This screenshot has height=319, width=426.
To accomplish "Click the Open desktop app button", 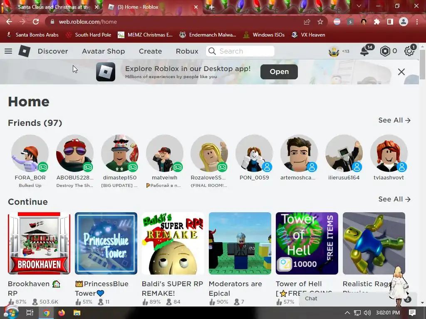I will pyautogui.click(x=279, y=71).
